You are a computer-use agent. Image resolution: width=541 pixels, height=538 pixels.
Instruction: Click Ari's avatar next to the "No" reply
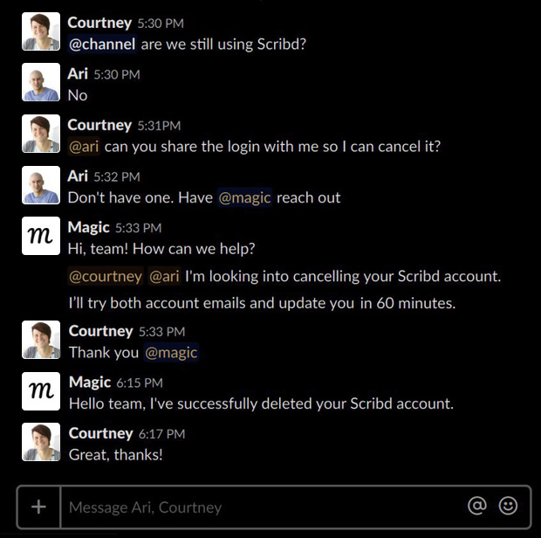coord(41,82)
